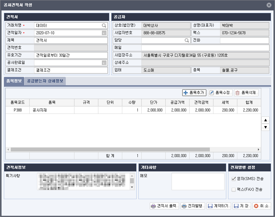Click the 전화 input field
Viewport: 275px width, 217px height.
(245, 41)
